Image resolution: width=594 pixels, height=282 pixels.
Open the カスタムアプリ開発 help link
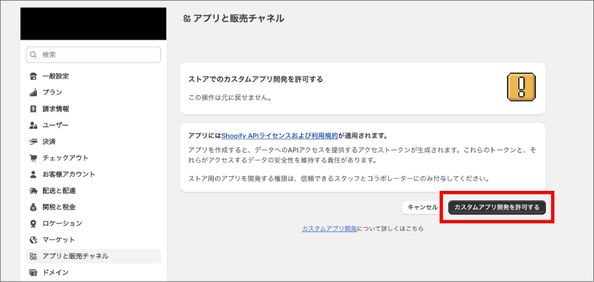tap(329, 229)
